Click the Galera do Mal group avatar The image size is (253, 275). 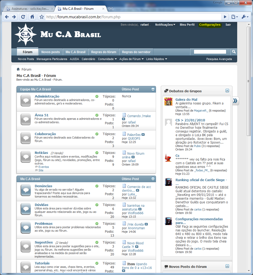click(168, 102)
